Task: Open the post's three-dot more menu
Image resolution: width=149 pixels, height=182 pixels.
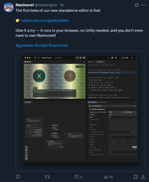Action: pyautogui.click(x=143, y=5)
